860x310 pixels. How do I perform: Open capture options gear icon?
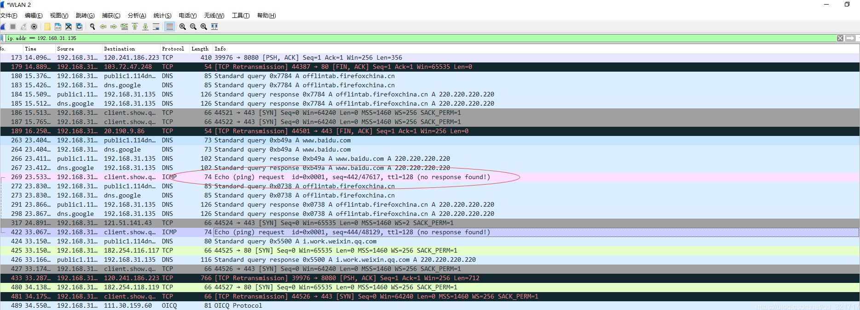(x=34, y=27)
